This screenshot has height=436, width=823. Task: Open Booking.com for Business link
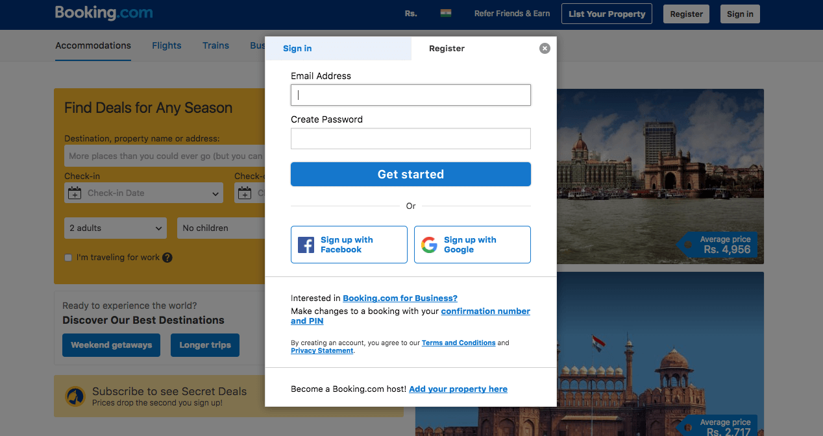click(400, 298)
